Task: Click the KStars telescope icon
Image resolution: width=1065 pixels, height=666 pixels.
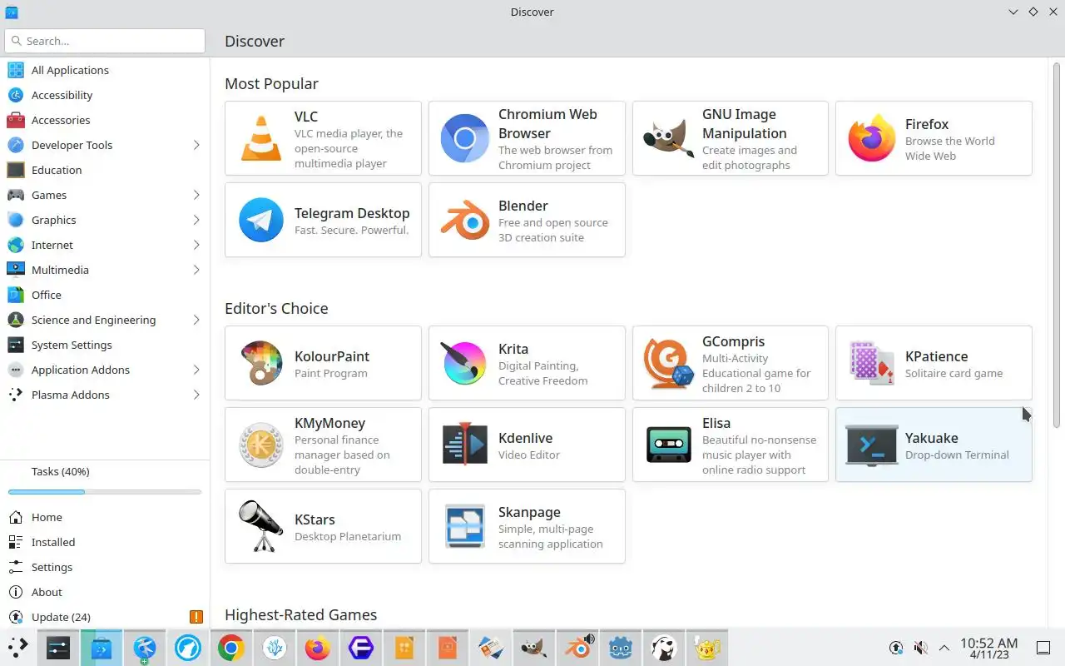Action: pos(261,526)
